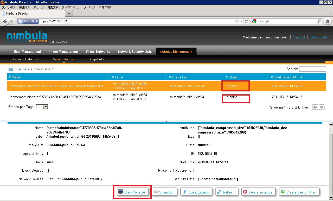Open the Snapshots sub-tab
Screen dimensions: 333x201
click(x=96, y=59)
